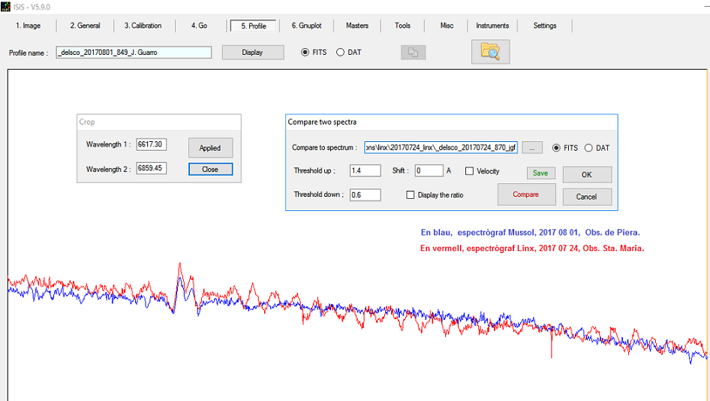Select FITS radio in Compare two spectra
The height and width of the screenshot is (401, 710).
click(x=557, y=148)
